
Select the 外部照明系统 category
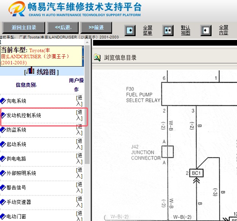21,173
